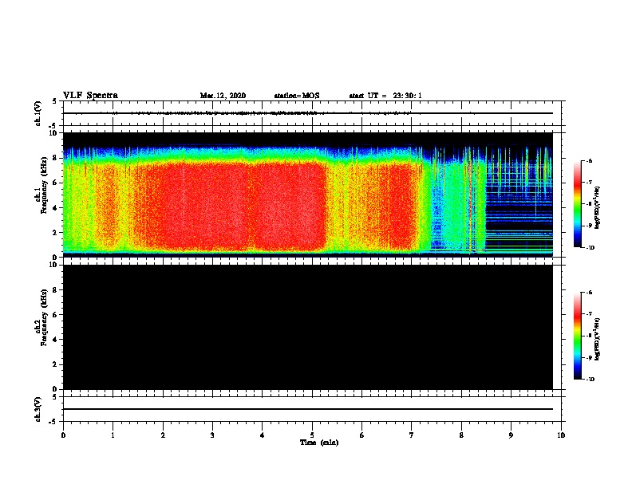This screenshot has height=488, width=632.
Task: Click the ch.1 "Frequency (kHz)" axis label
Action: coord(44,185)
